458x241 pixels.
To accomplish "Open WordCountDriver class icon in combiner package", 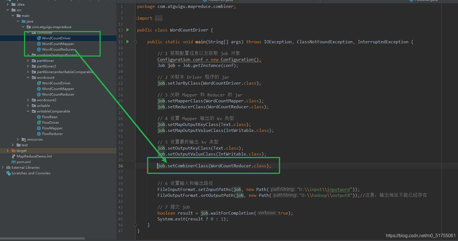I will coord(39,38).
